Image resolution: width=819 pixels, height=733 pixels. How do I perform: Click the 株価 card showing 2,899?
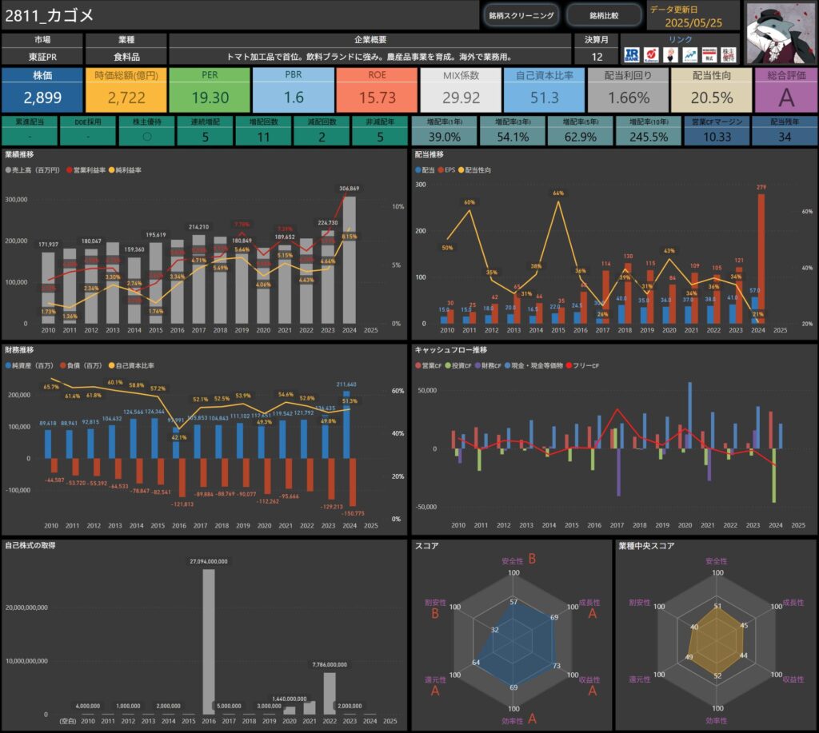tap(42, 90)
